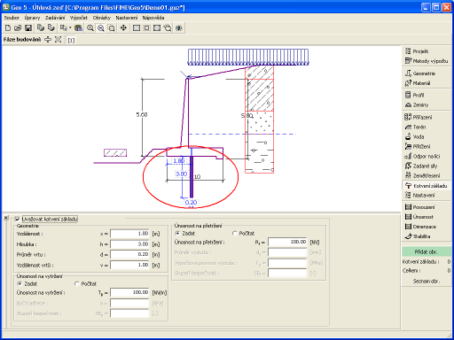The height and width of the screenshot is (340, 454).
Task: Click the Remove construction stage icon
Action: (58, 39)
